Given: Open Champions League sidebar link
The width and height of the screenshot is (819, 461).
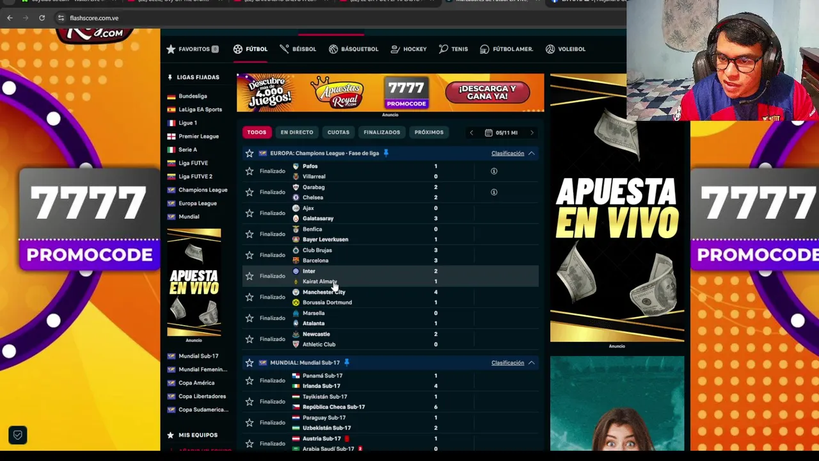Looking at the screenshot, I should click(x=203, y=190).
